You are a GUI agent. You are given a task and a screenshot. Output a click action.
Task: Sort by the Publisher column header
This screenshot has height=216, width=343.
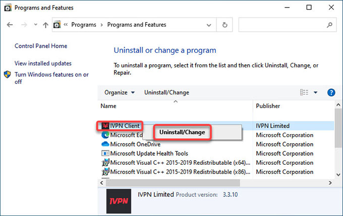pyautogui.click(x=268, y=106)
